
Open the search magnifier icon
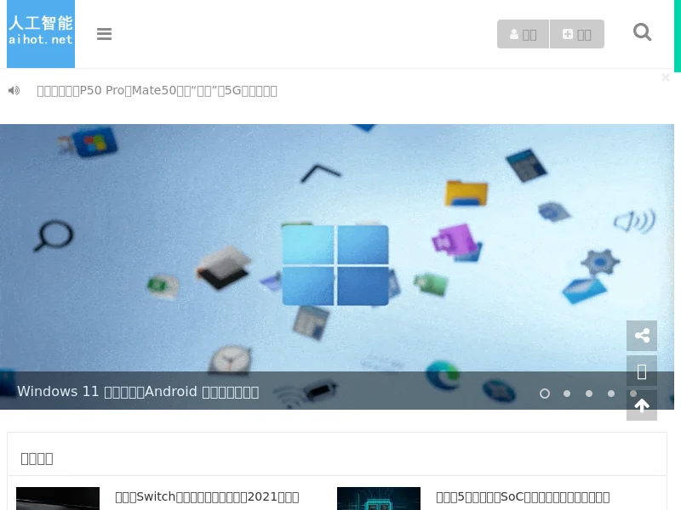[642, 32]
